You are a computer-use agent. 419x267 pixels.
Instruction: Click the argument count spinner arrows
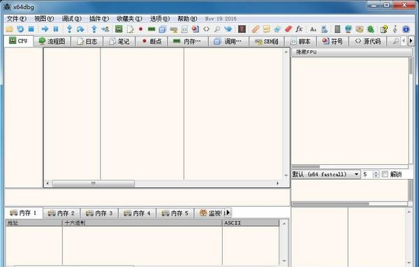pyautogui.click(x=376, y=174)
